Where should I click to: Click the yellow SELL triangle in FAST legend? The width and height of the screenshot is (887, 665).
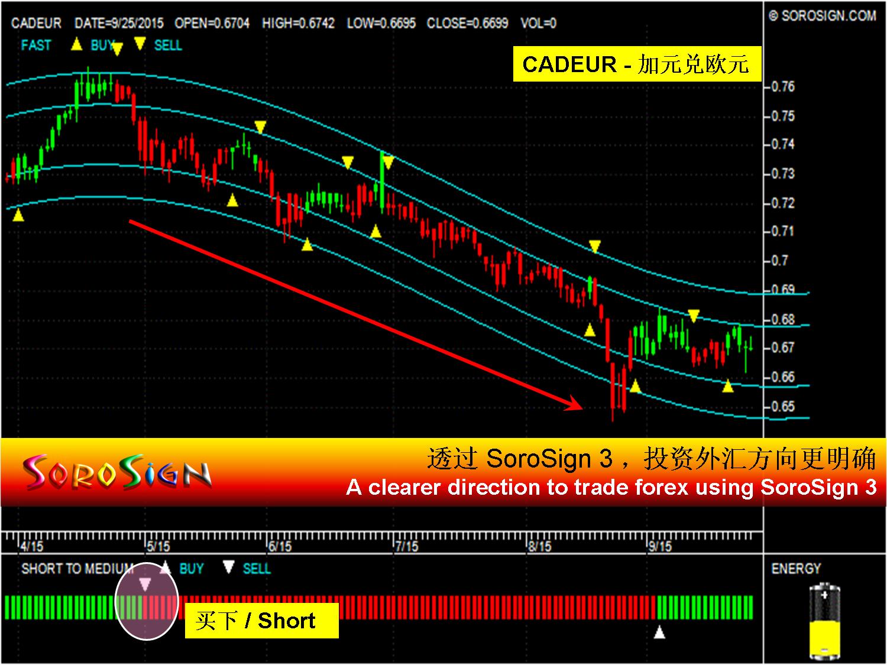(x=140, y=44)
